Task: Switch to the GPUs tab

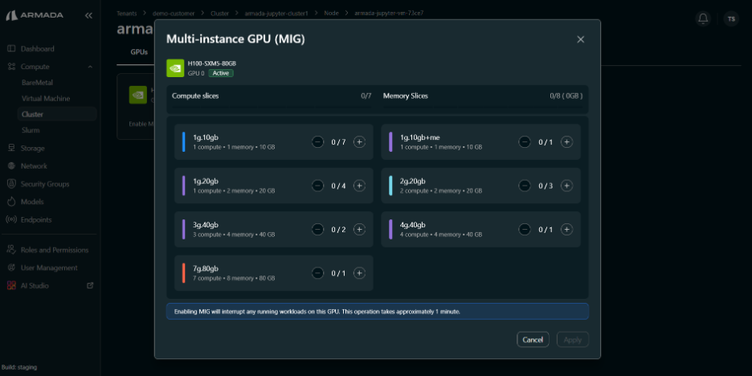Action: click(x=139, y=52)
